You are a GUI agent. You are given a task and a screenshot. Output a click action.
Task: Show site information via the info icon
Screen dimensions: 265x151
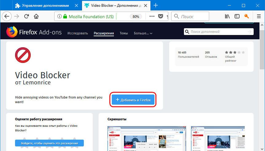point(59,16)
